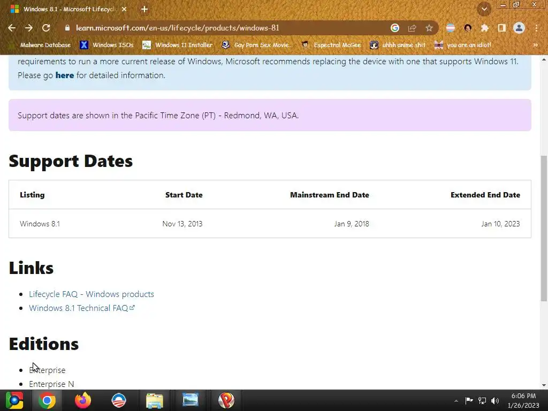Open the Malware Database bookmark
This screenshot has width=548, height=411.
coord(40,45)
